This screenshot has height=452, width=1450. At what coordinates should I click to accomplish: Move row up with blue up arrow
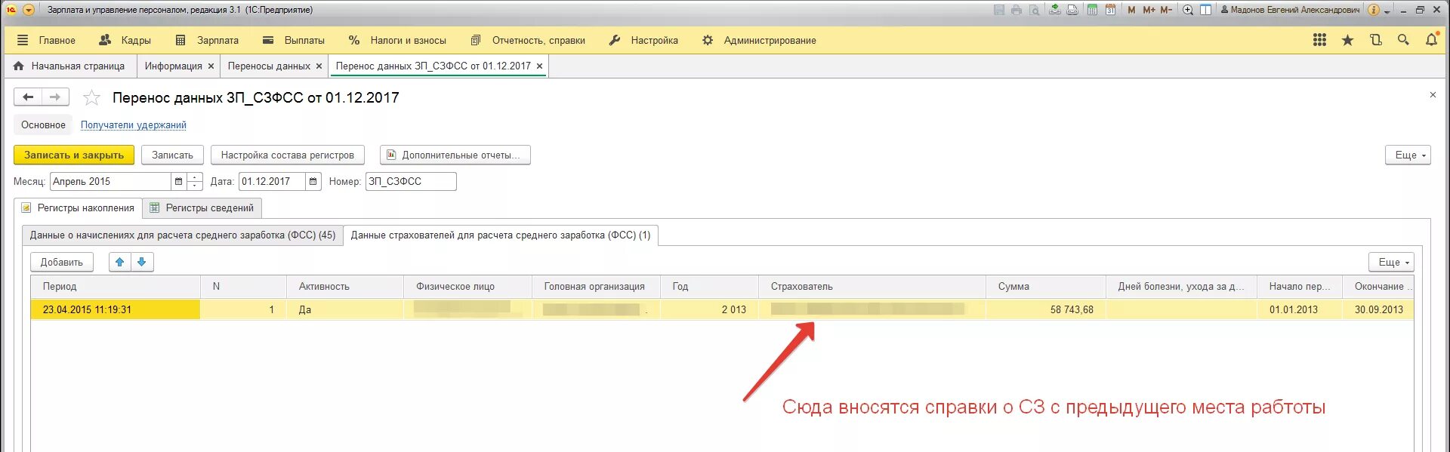pos(120,262)
